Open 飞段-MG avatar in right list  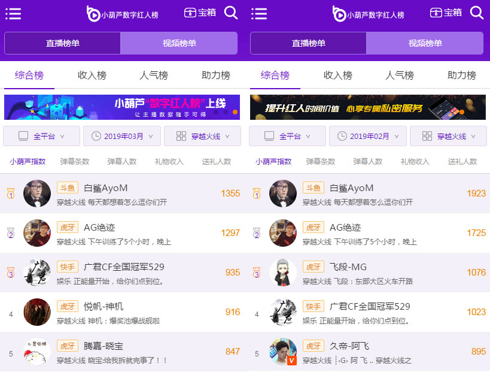click(283, 273)
